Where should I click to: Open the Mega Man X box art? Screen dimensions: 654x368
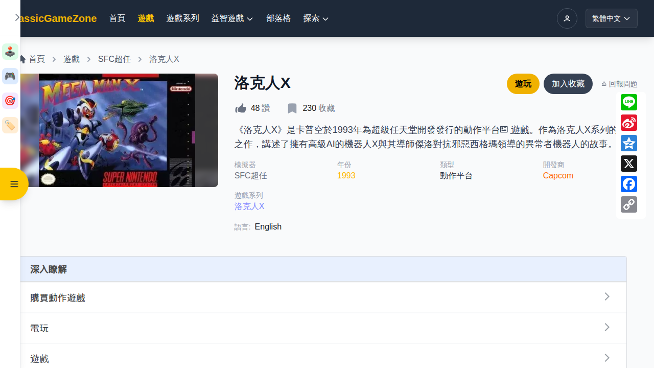click(x=119, y=130)
